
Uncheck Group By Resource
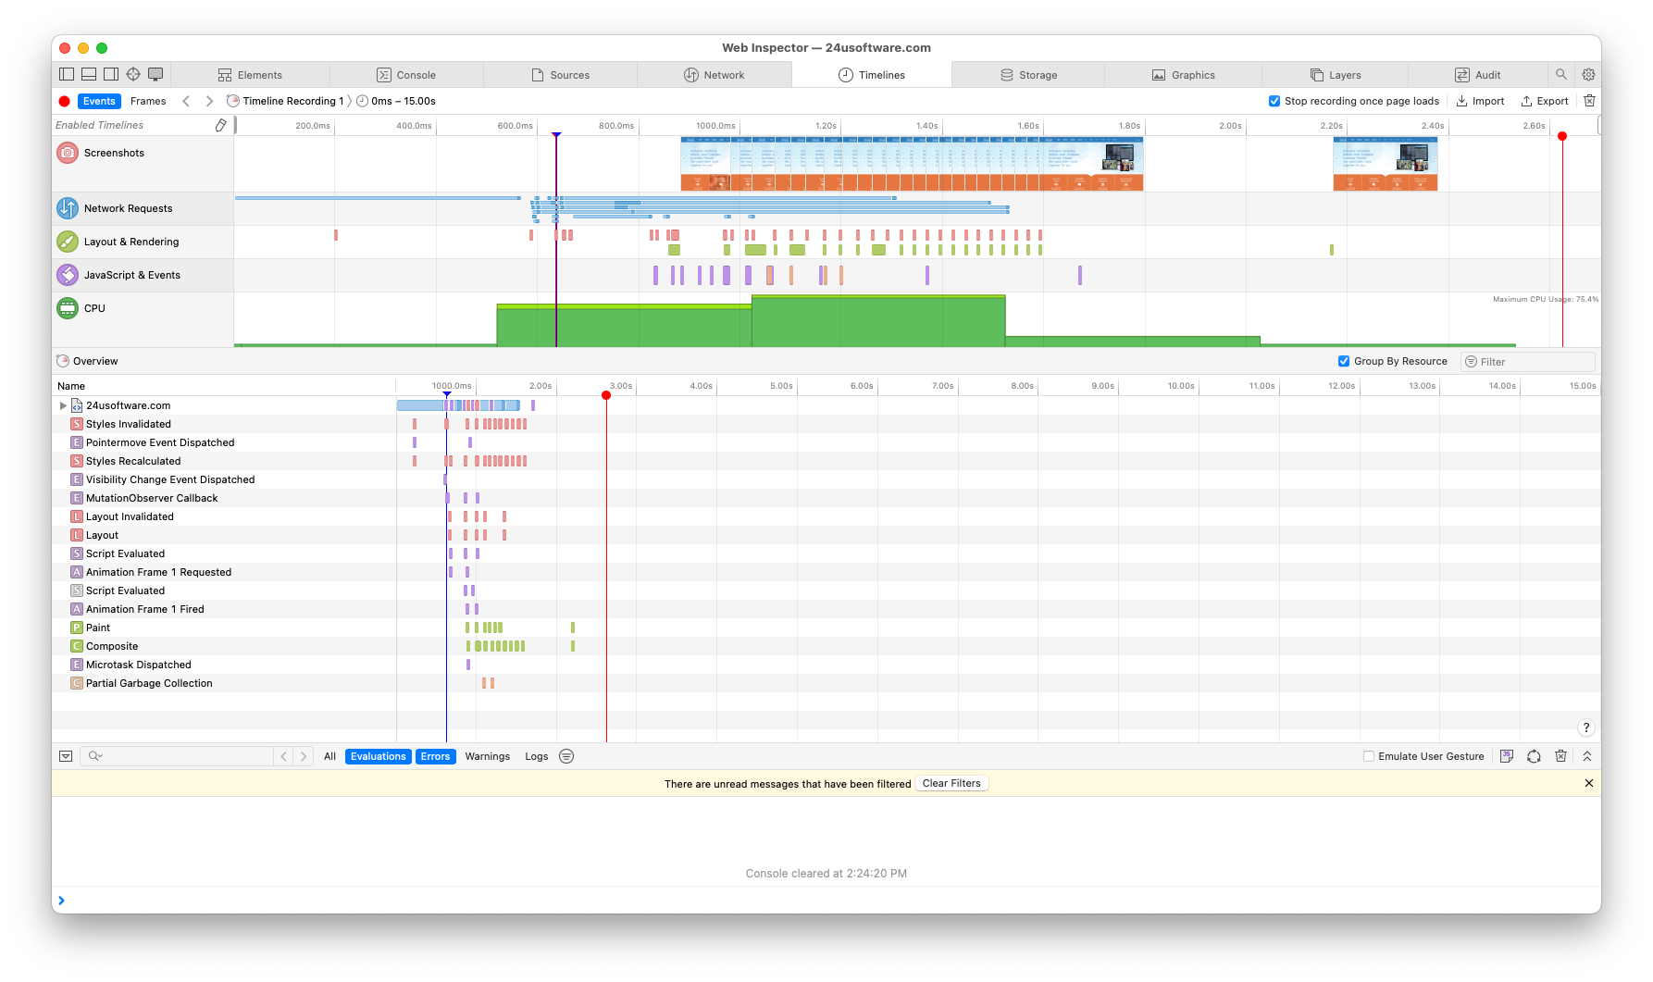tap(1344, 362)
